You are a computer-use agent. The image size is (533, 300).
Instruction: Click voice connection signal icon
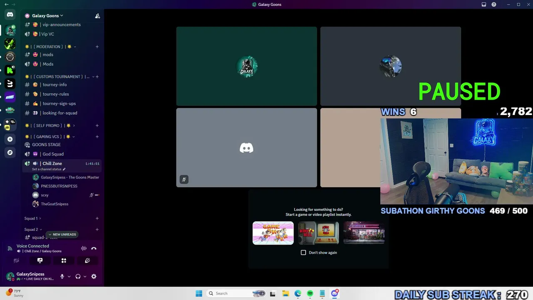coord(10,248)
